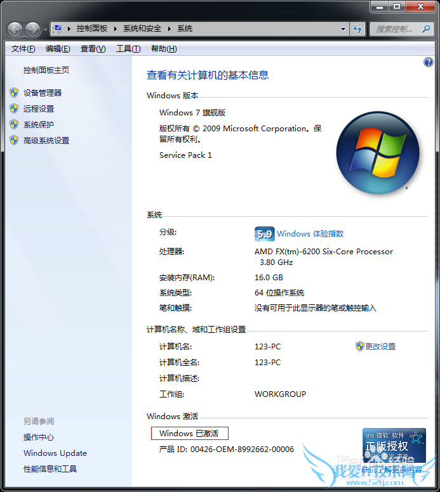Click the Windows 7 logo orb

378,153
